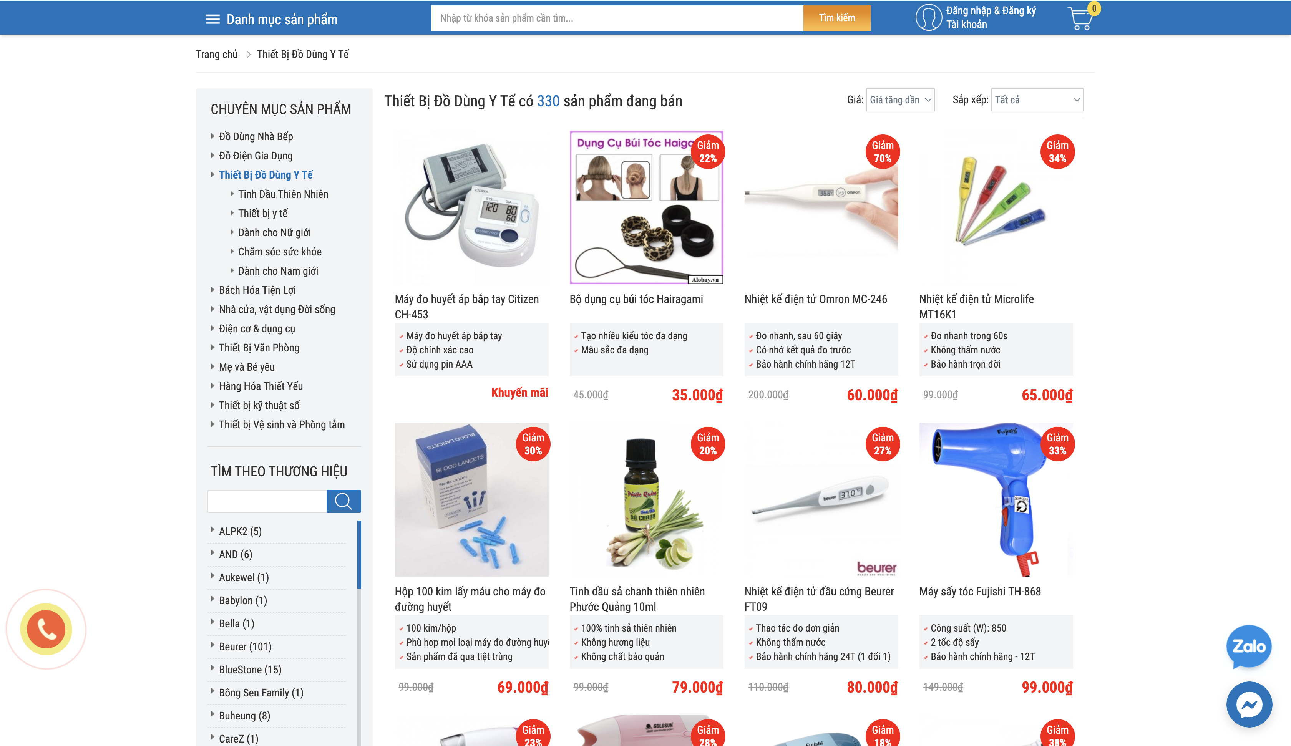
Task: Go to Trang chủ breadcrumb link
Action: click(x=217, y=54)
